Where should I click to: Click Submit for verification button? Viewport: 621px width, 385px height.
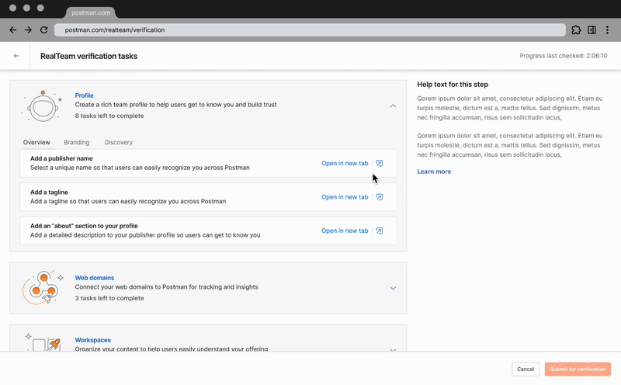[x=578, y=369]
